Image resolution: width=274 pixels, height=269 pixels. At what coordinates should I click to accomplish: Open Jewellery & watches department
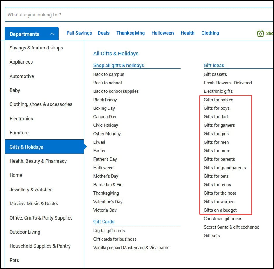pos(31,189)
